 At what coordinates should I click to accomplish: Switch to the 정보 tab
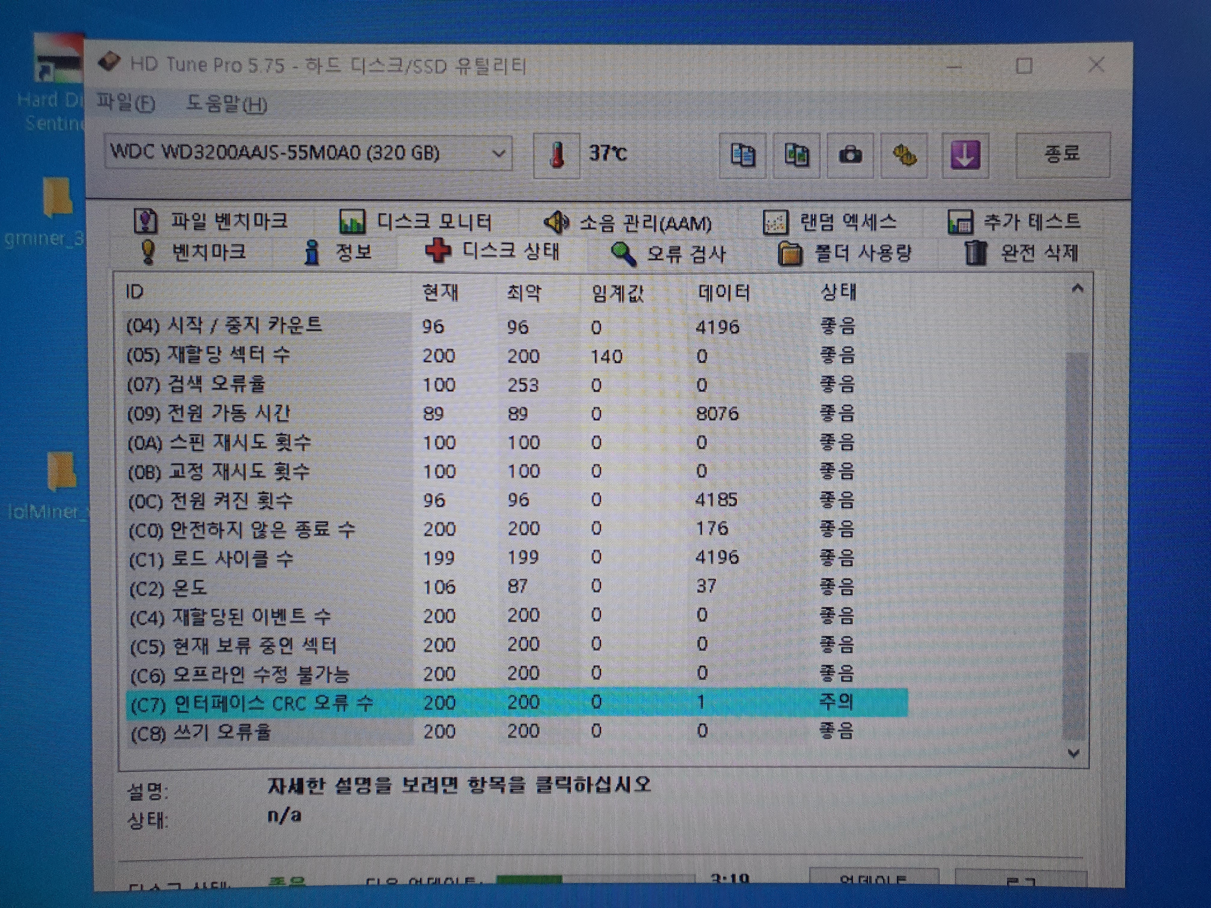338,252
